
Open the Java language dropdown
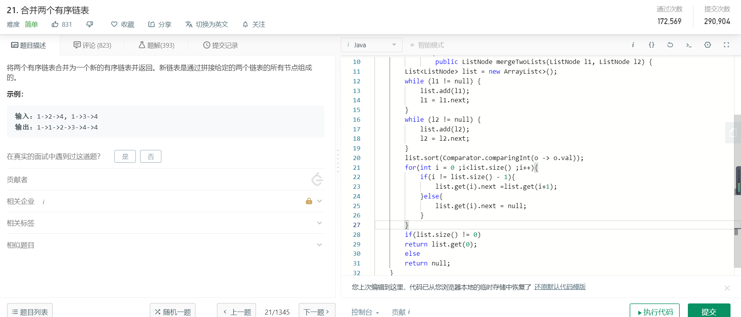pos(372,45)
